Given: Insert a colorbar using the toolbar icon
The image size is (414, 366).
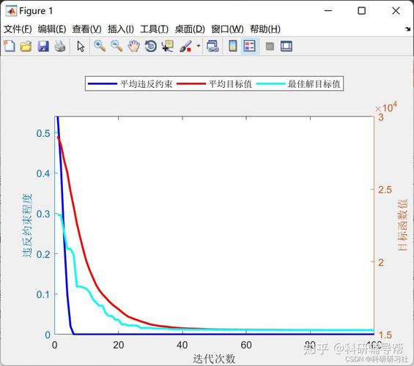Looking at the screenshot, I should 232,46.
